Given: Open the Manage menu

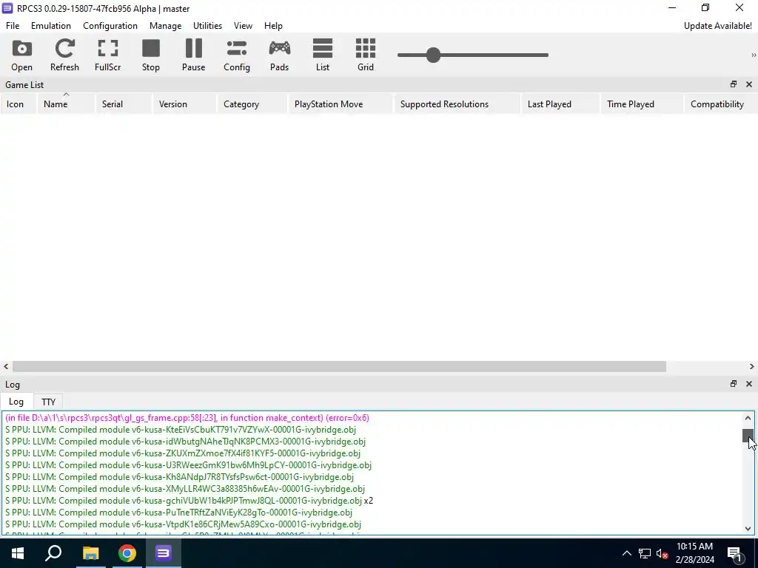Looking at the screenshot, I should point(165,26).
